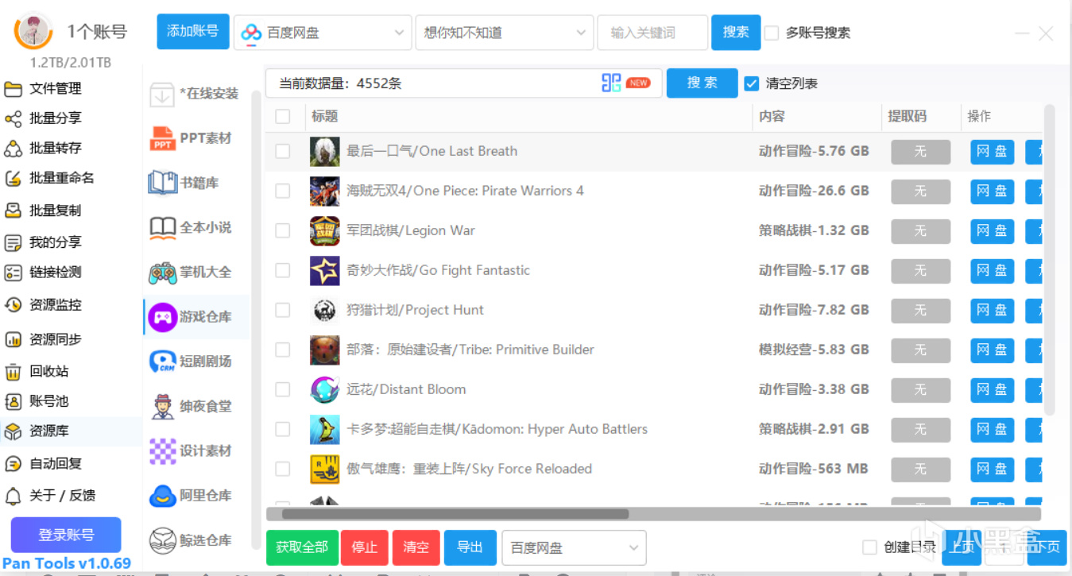Click the table's horizontal scrollbar thumb
1072x576 pixels.
[455, 514]
